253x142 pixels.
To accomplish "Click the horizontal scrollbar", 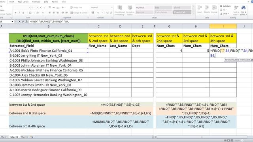I will pos(202,137).
